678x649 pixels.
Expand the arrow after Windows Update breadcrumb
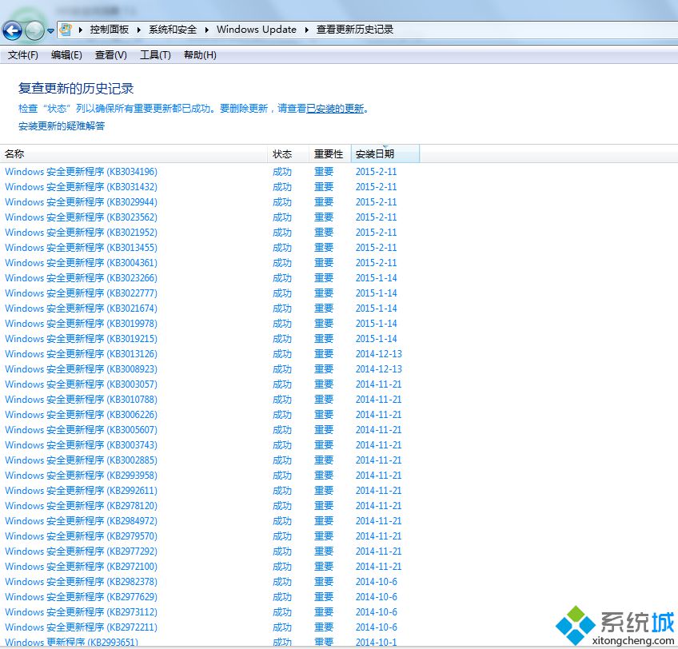click(x=306, y=30)
